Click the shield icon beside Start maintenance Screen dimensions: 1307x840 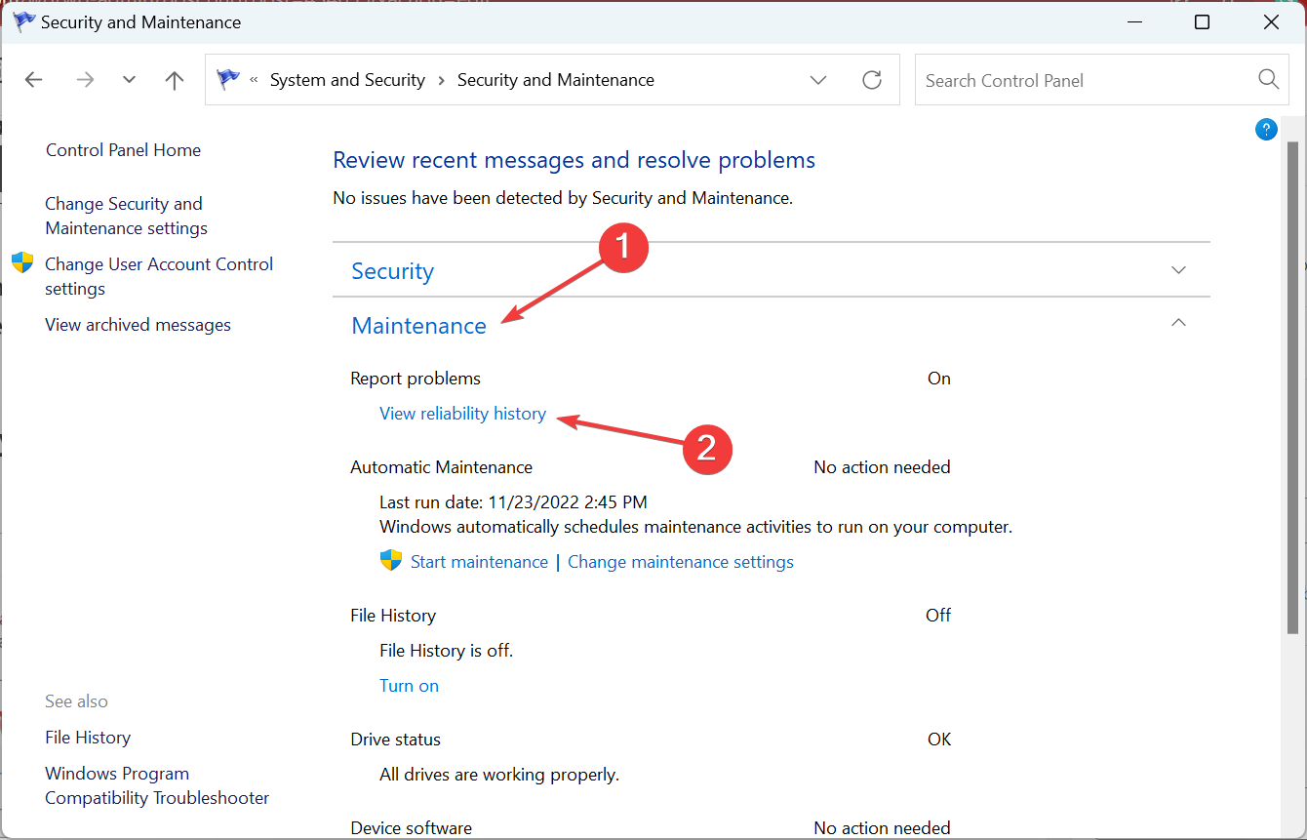pyautogui.click(x=391, y=560)
